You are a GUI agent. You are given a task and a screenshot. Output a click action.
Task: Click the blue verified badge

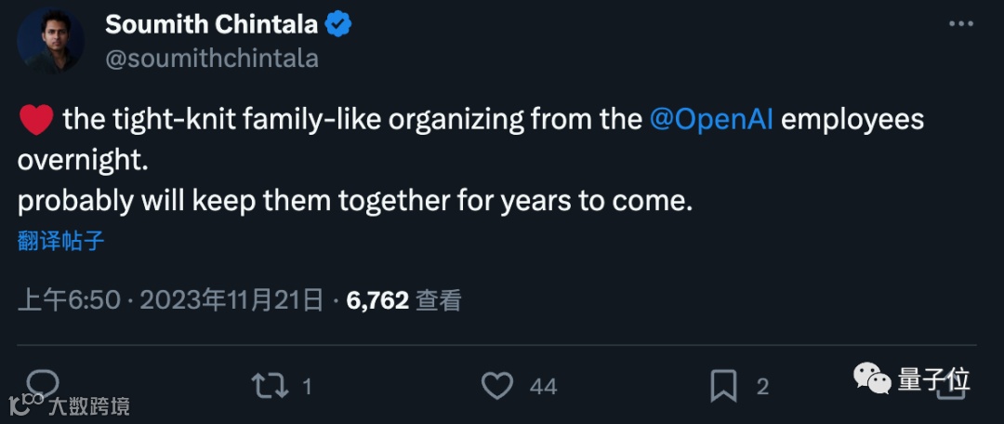(337, 24)
